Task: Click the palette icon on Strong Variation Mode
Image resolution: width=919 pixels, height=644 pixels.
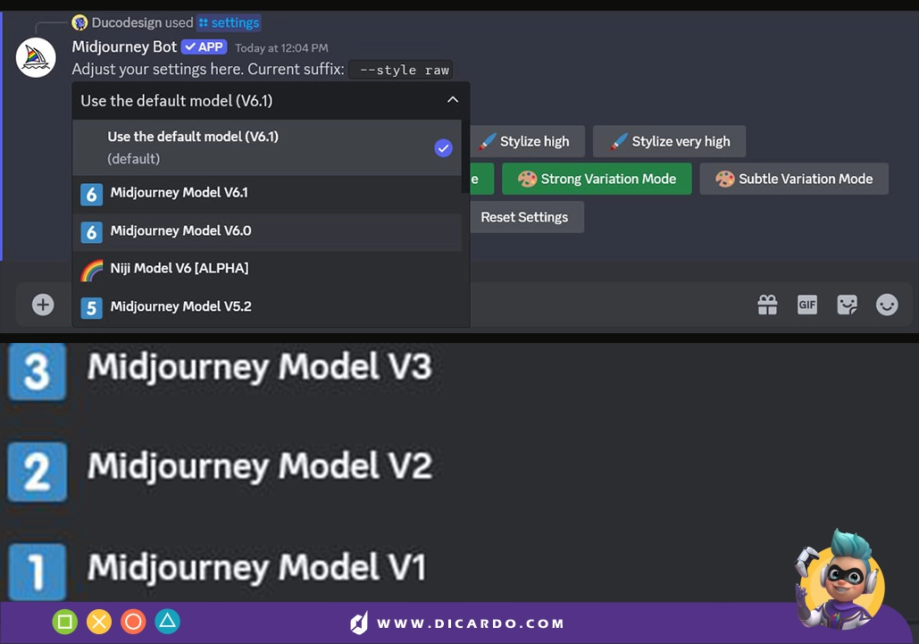Action: click(527, 179)
